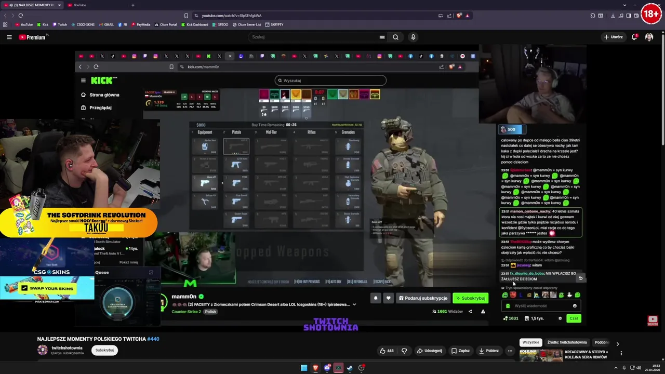Subscribe via the Subskrybuj button
The image size is (665, 374).
[104, 350]
